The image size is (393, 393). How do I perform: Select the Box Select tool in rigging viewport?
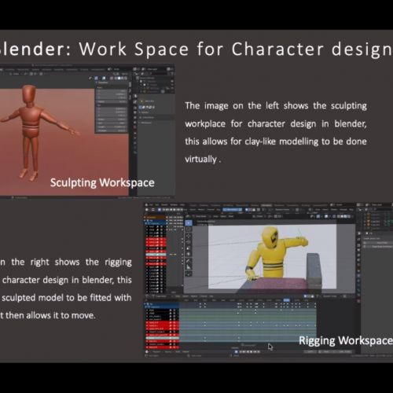[x=189, y=223]
